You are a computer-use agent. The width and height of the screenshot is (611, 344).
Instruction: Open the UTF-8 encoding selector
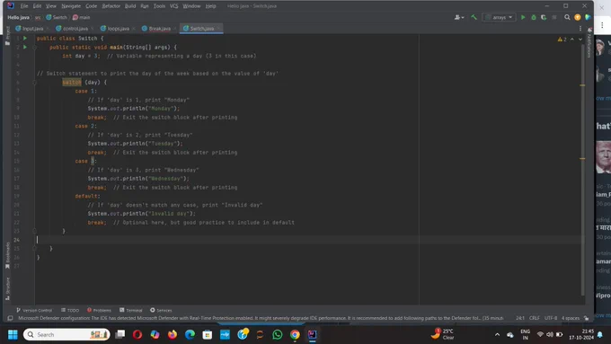coord(551,318)
